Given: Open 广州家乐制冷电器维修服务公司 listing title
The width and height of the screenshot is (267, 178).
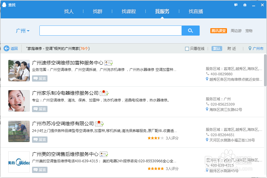Looking at the screenshot, I should pos(65,93).
